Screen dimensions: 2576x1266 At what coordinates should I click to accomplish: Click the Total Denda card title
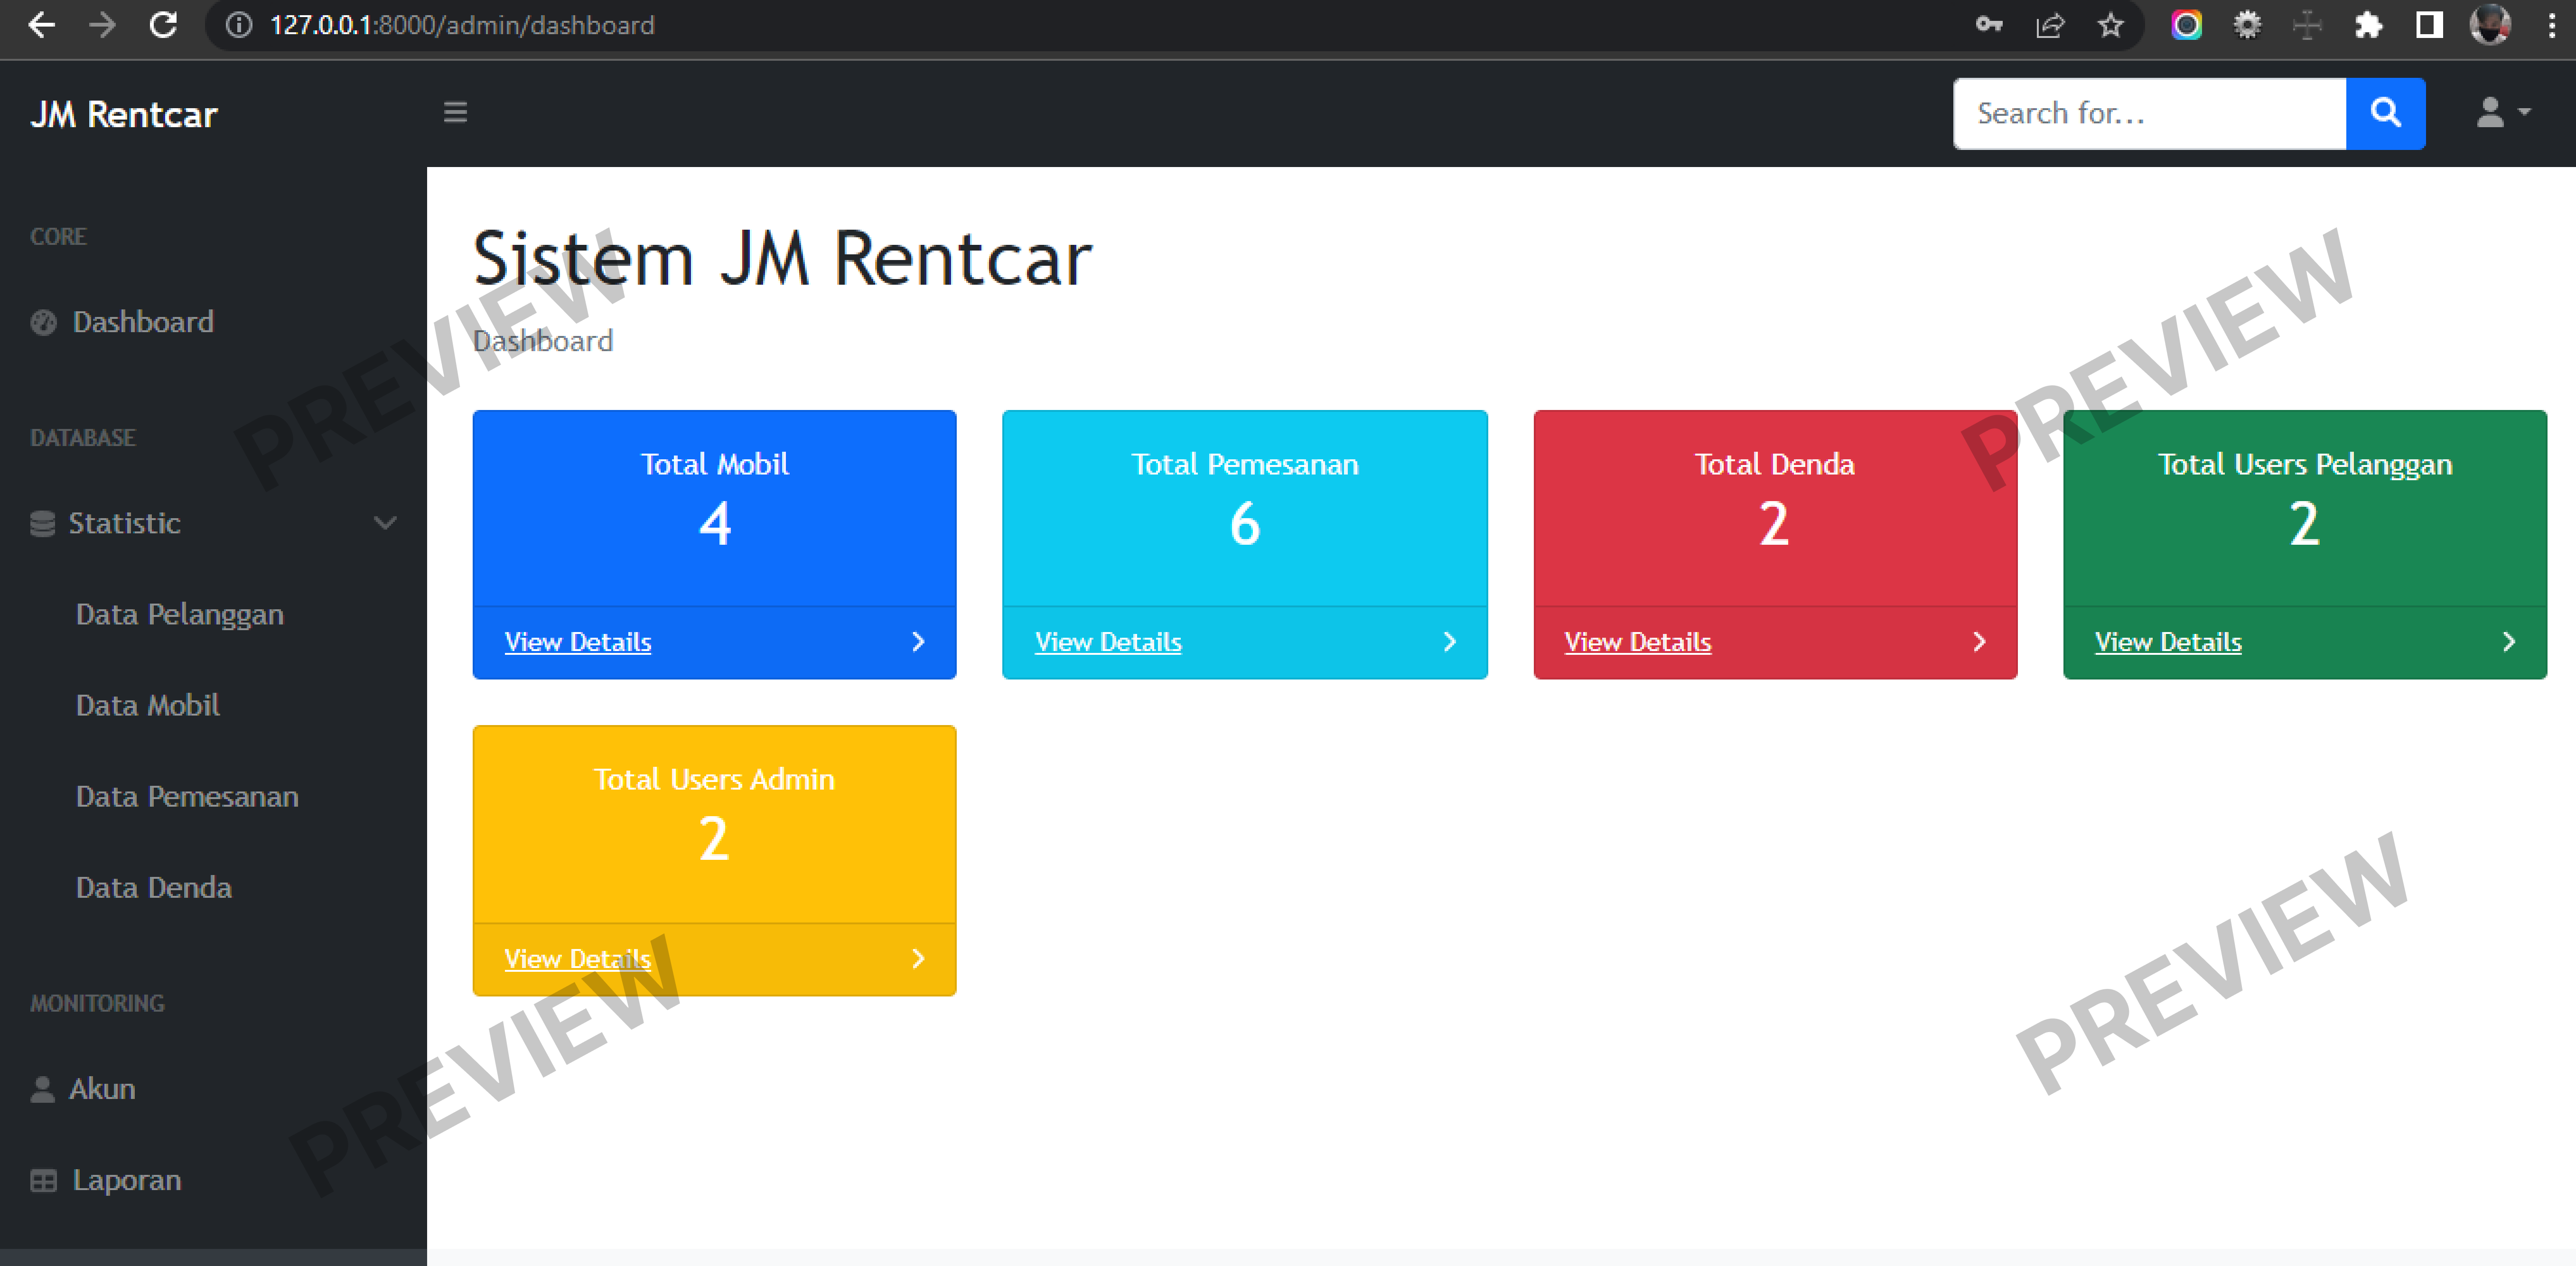1774,464
